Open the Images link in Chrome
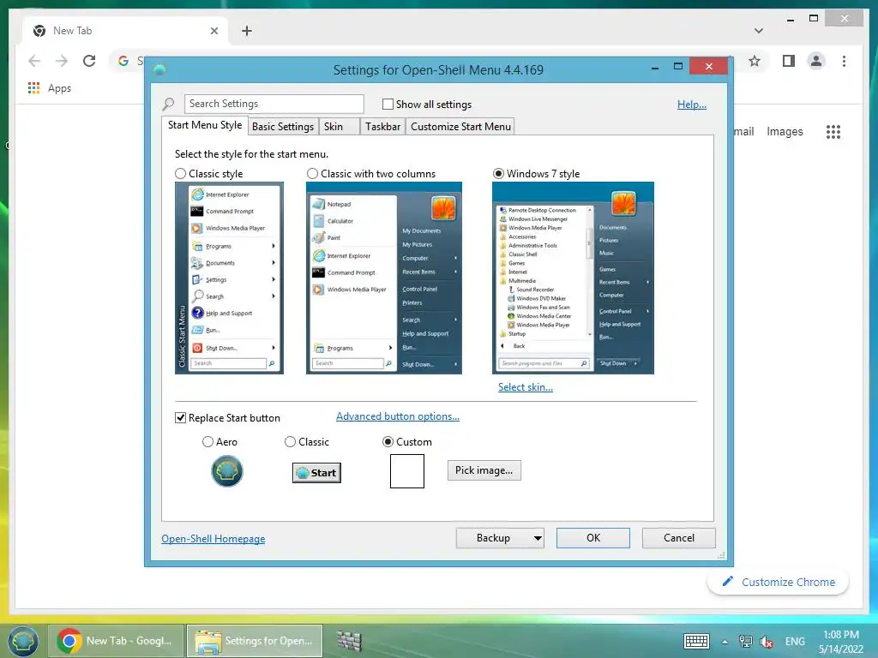This screenshot has height=658, width=878. click(785, 131)
